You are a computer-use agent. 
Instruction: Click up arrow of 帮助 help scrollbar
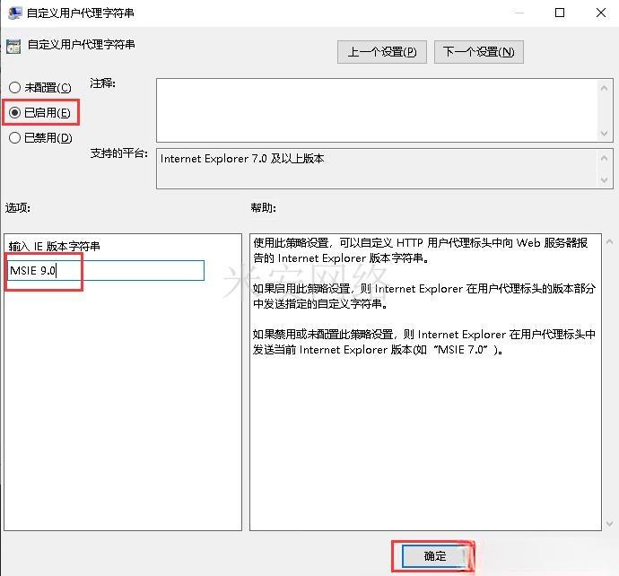[609, 241]
